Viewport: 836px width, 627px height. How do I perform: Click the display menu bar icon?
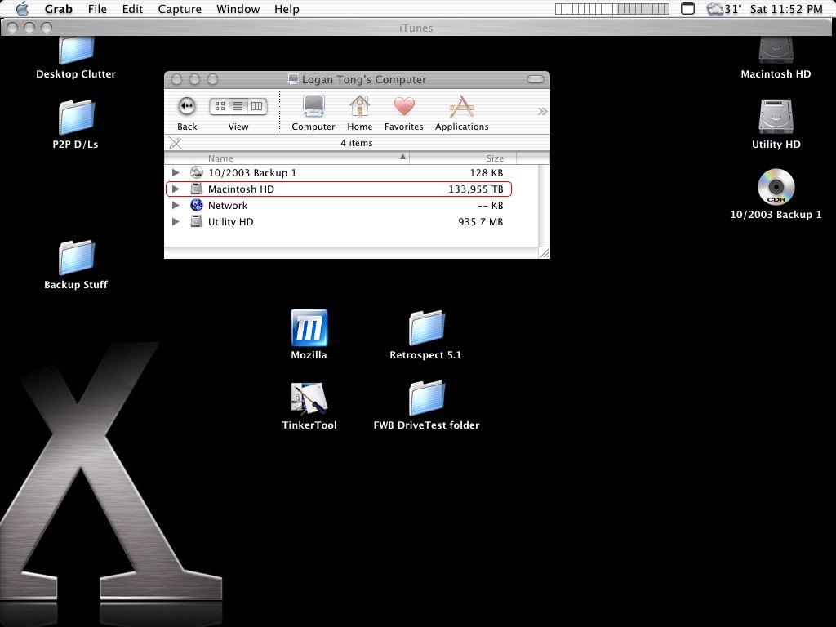pyautogui.click(x=687, y=9)
